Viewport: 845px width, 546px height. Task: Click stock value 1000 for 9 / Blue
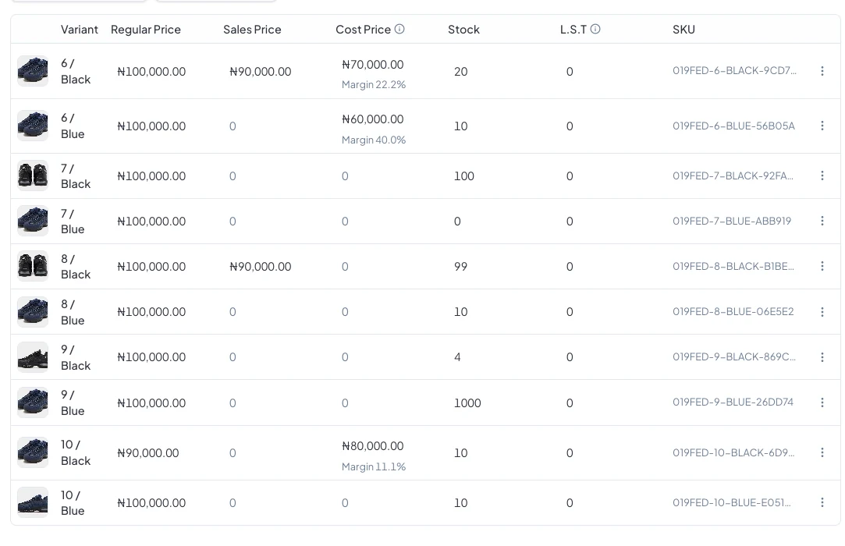(467, 403)
